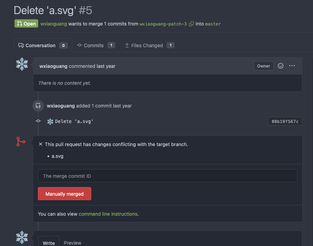The height and width of the screenshot is (246, 313).
Task: Click the push event icon in the timeline
Action: pos(38,106)
